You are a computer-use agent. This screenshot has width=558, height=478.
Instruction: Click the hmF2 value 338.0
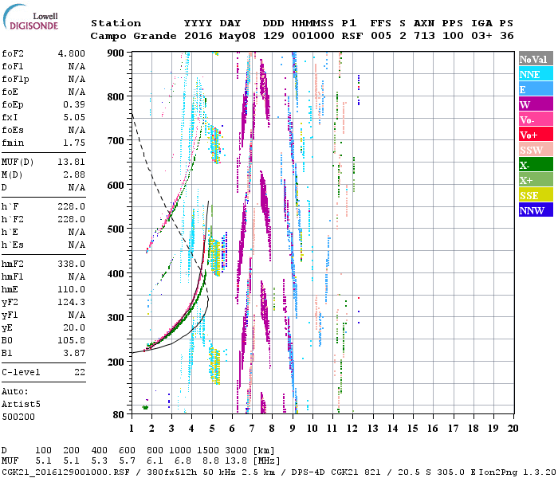(x=72, y=264)
